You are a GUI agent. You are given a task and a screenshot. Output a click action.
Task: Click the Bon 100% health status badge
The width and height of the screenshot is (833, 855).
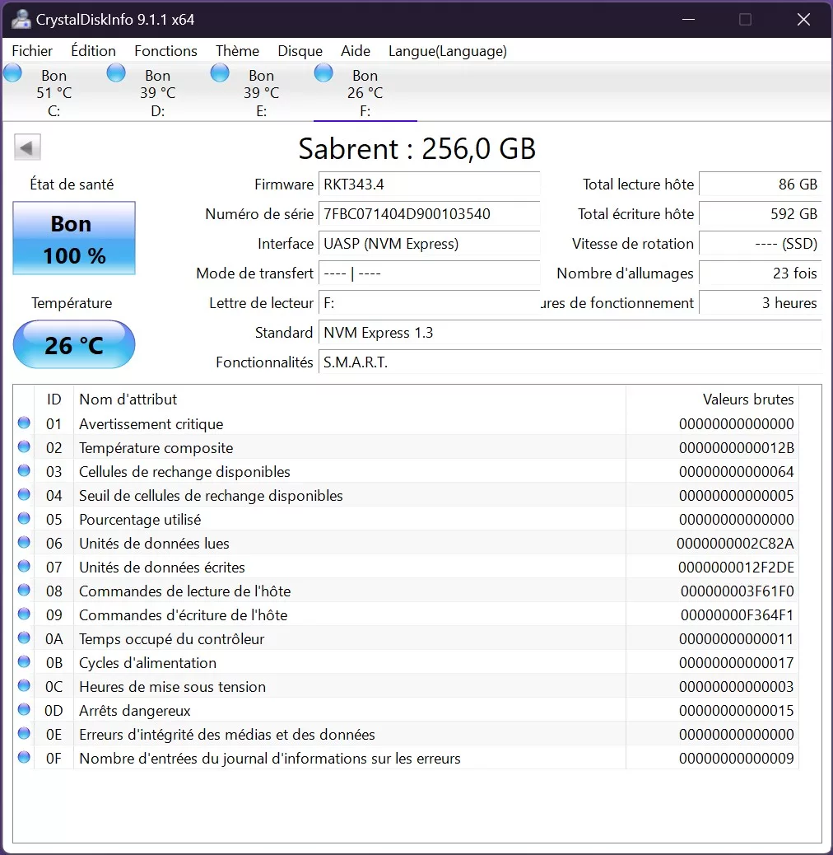tap(74, 238)
